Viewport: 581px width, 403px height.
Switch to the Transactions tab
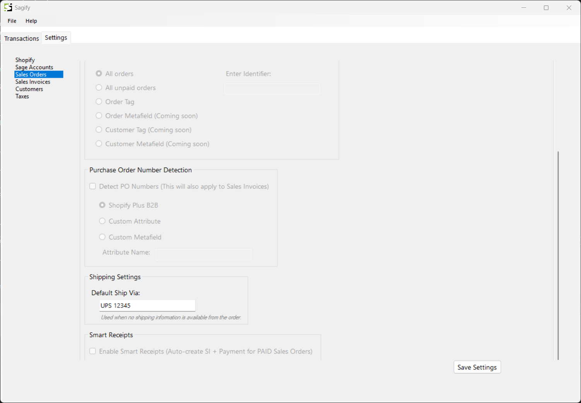coord(22,38)
